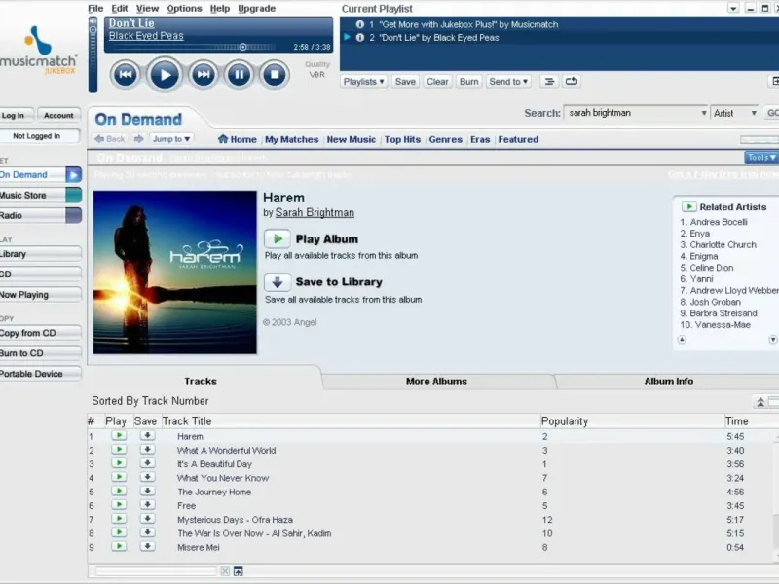Select On Demand in sidebar
Image resolution: width=779 pixels, height=584 pixels.
tap(40, 175)
